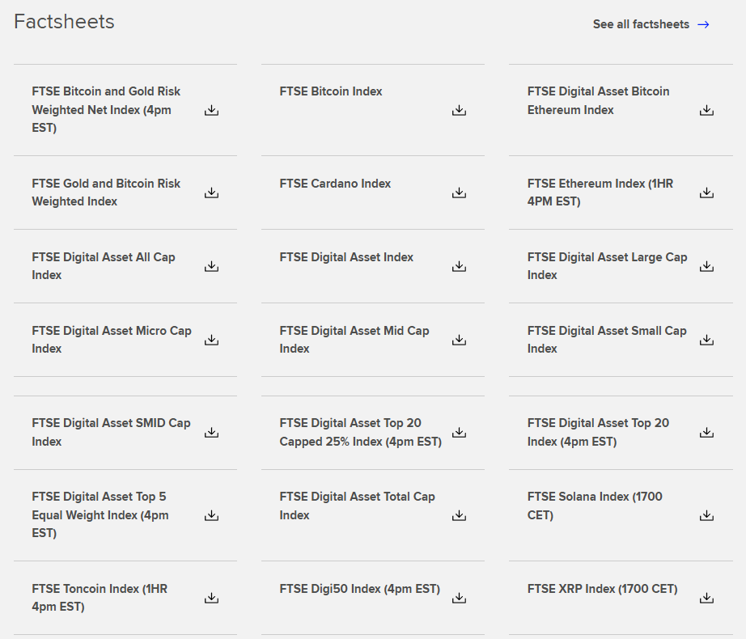Image resolution: width=746 pixels, height=639 pixels.
Task: Open FTSE Digital Asset Total Cap Index title
Action: [x=357, y=506]
